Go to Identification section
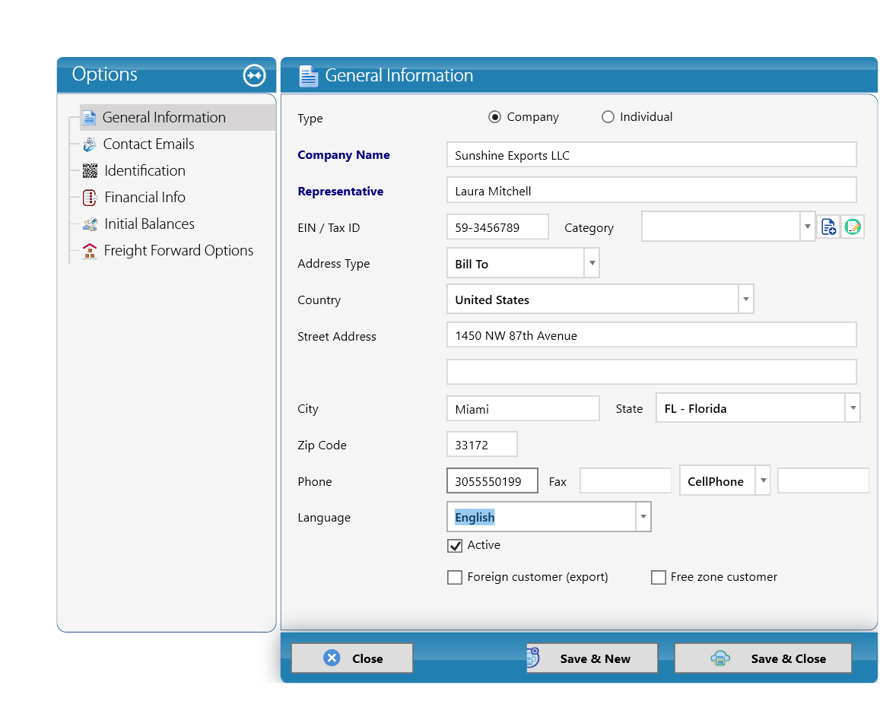Image resolution: width=883 pixels, height=723 pixels. click(x=145, y=170)
